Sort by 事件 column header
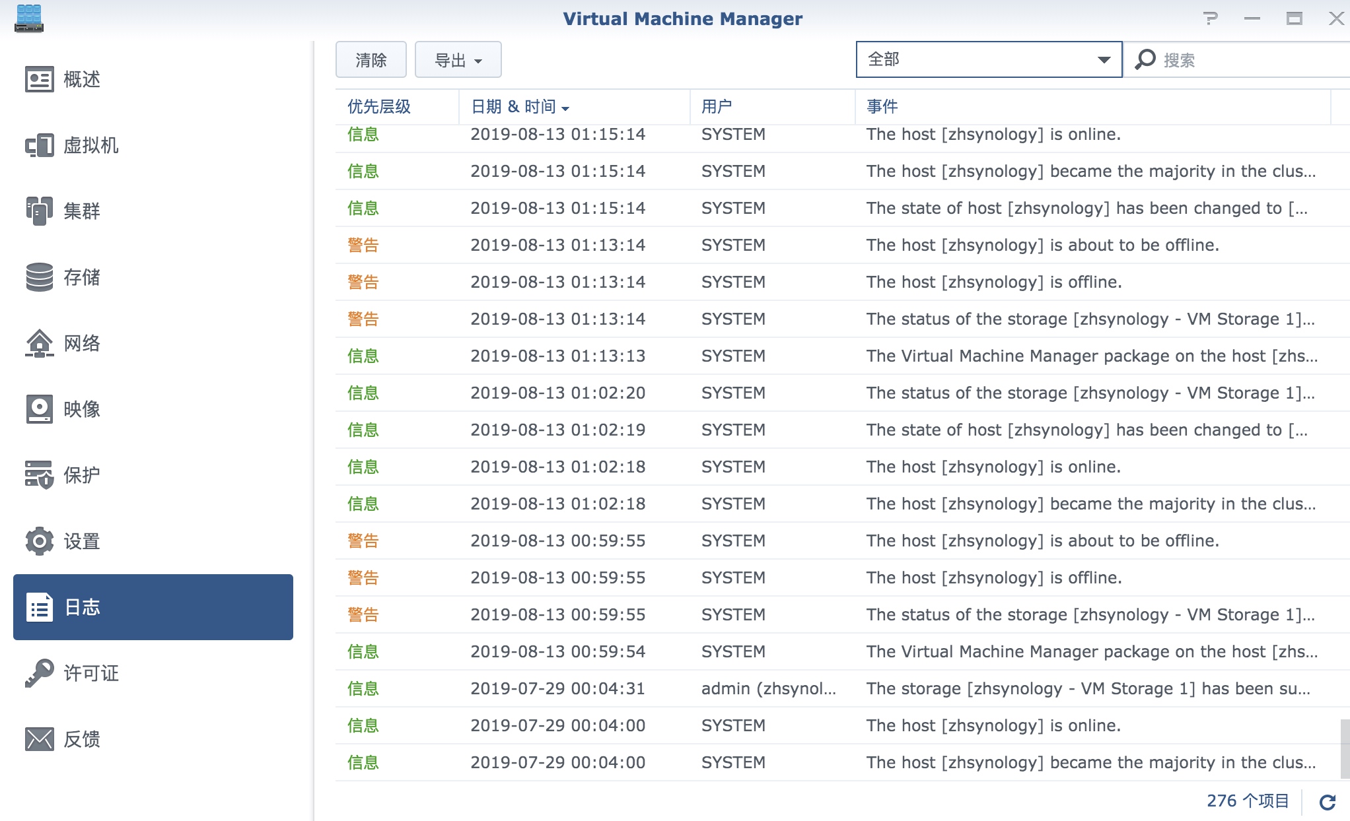 pyautogui.click(x=1093, y=106)
